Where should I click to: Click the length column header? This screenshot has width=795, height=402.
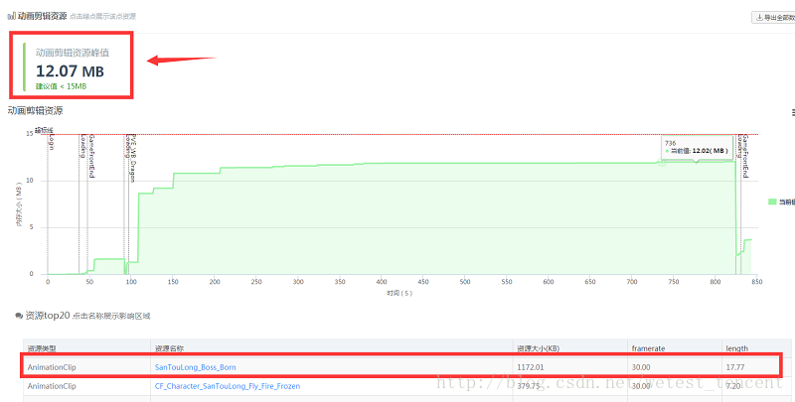(736, 348)
